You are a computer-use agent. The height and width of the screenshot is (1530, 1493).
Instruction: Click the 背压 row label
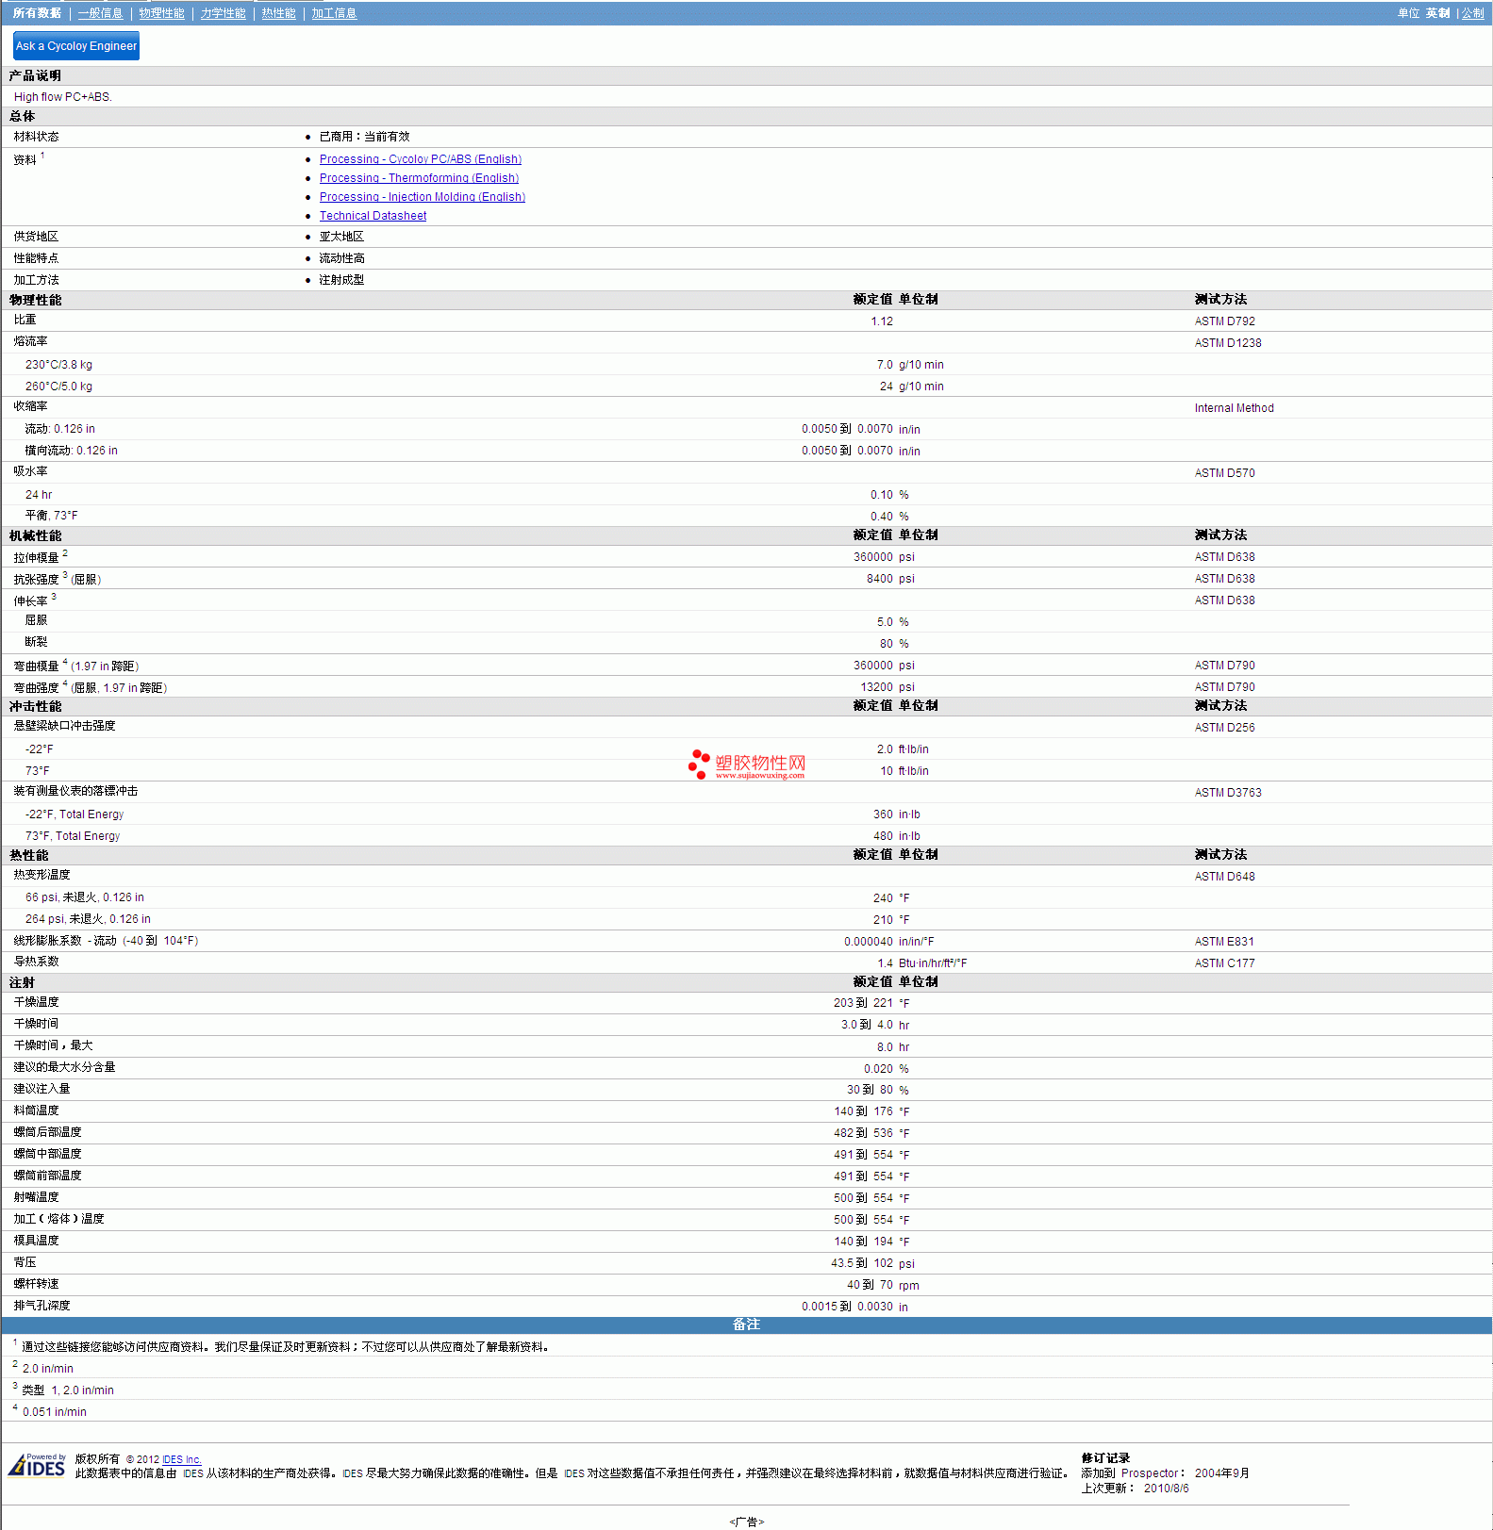pyautogui.click(x=25, y=1262)
